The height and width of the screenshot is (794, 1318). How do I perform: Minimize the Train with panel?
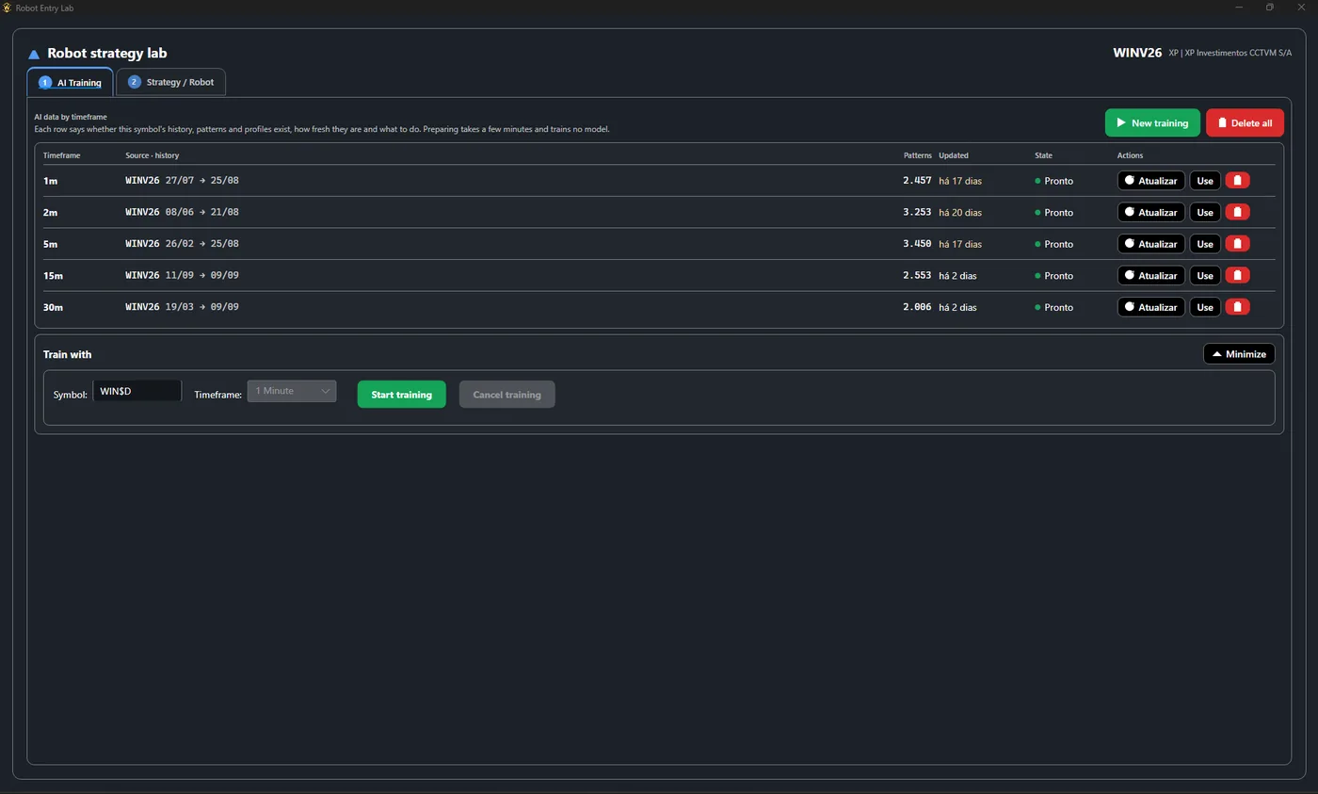pos(1239,354)
